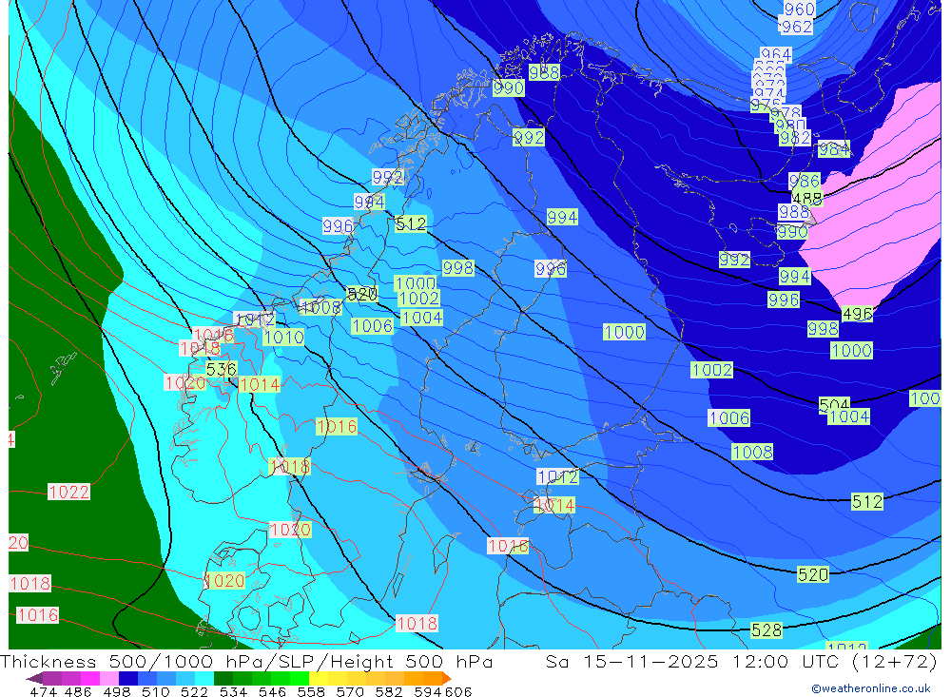This screenshot has height=697, width=951.
Task: Select the cyan swatch in the thickness legend
Action: click(x=204, y=678)
